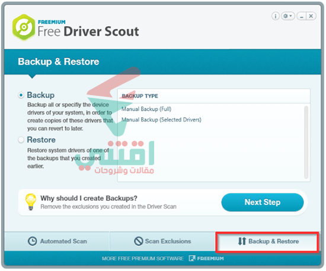Select the Restore radio option

21,140
